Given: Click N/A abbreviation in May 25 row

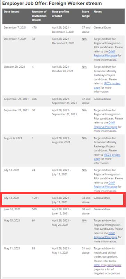Looking at the screenshot, I should pos(84,221).
